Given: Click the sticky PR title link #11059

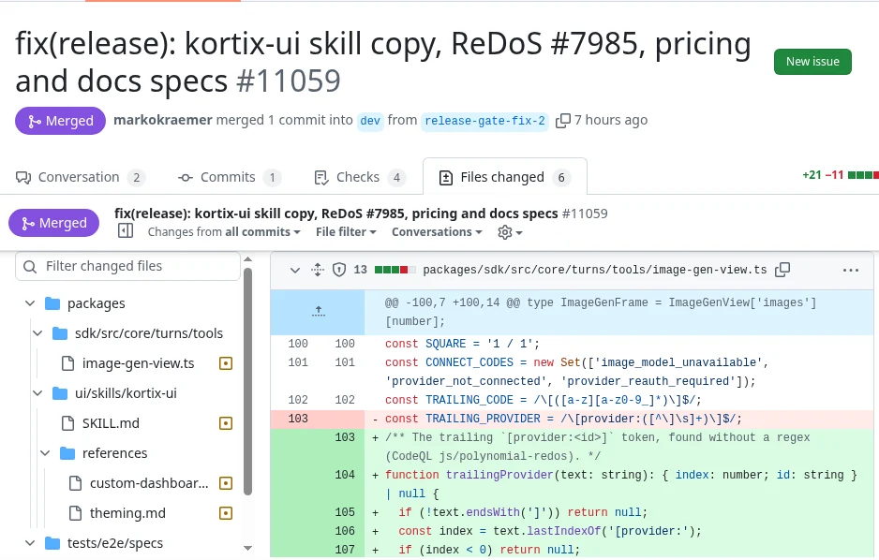Looking at the screenshot, I should click(361, 214).
